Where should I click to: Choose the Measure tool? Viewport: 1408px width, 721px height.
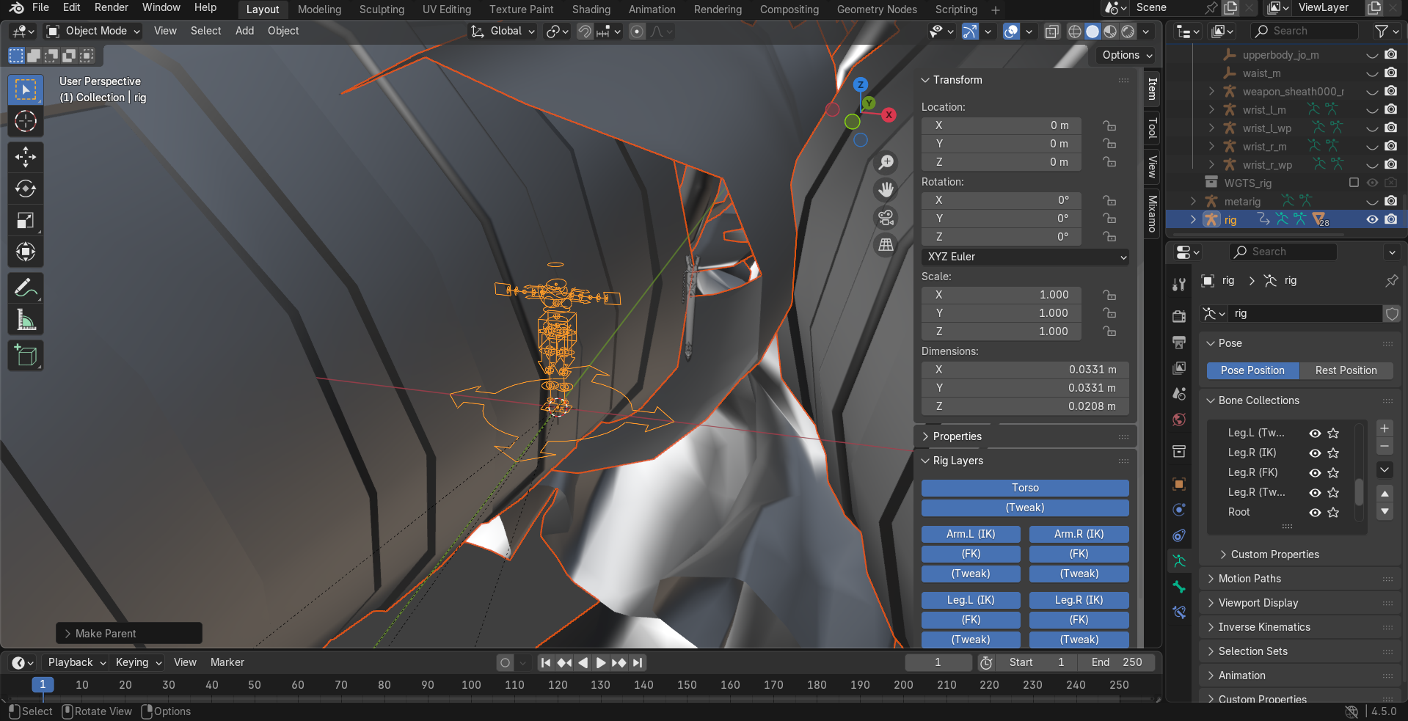(26, 320)
